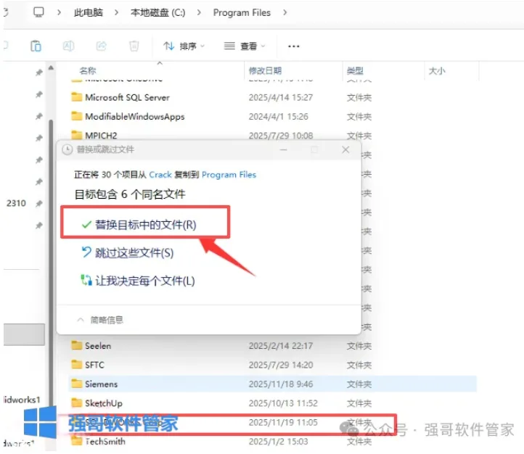This screenshot has width=524, height=454.
Task: Click the scroll-up arrow of navigation pane
Action: click(51, 68)
